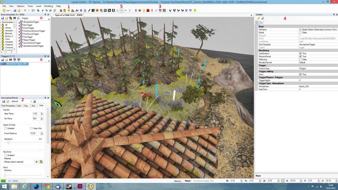Viewport: 338px width, 190px height.
Task: Toggle the Reflecting checkbox
Action: [x=300, y=60]
